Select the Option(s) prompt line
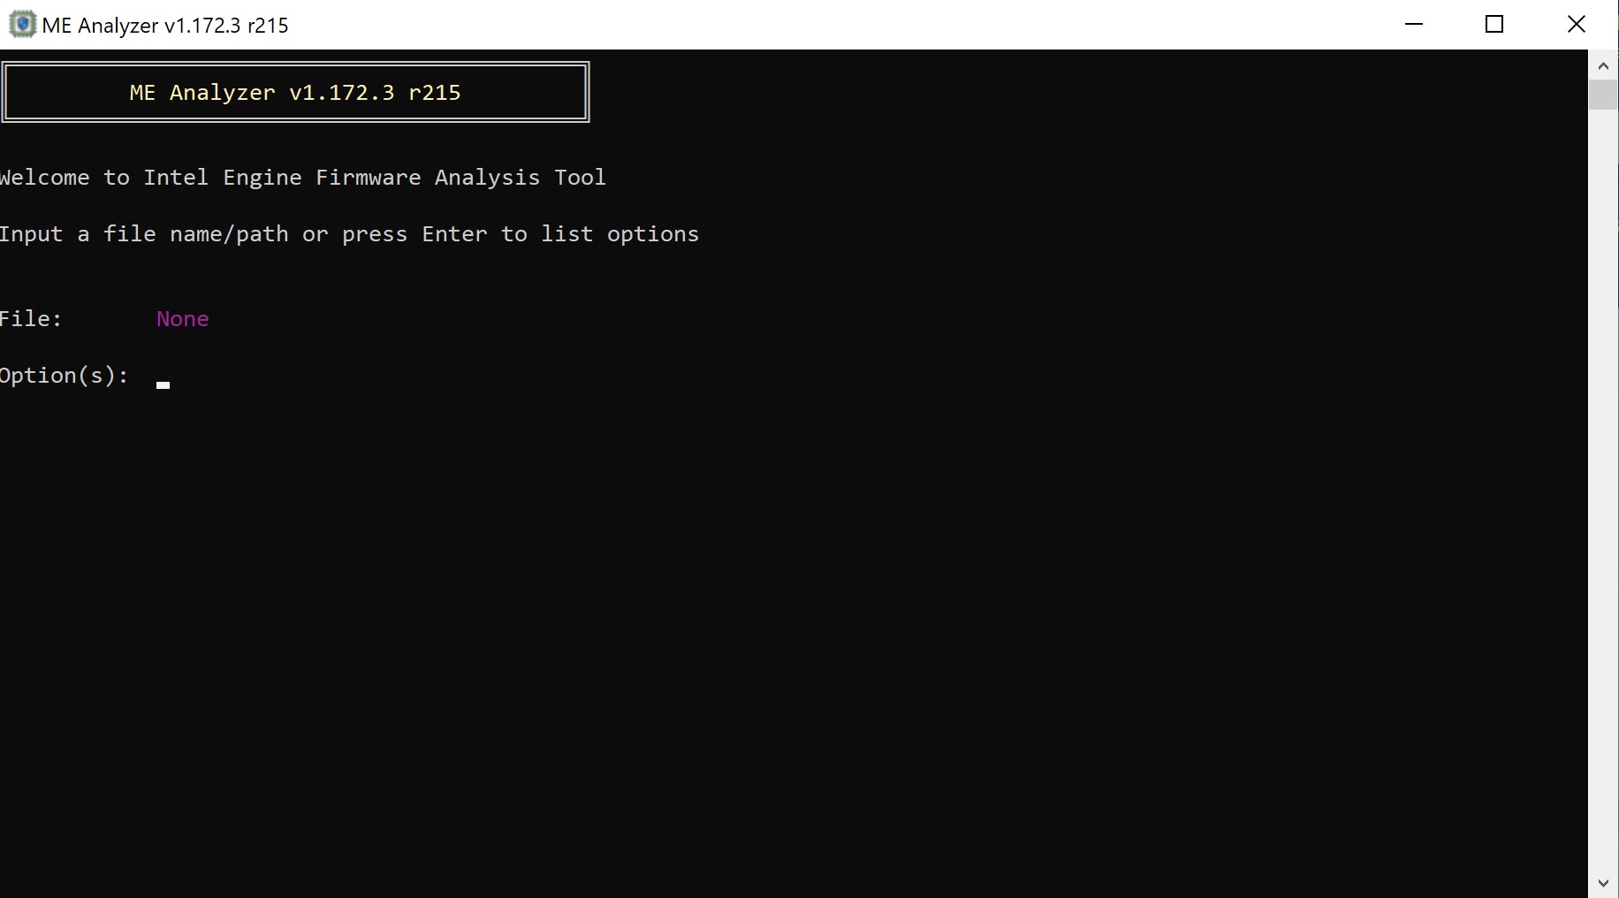 tap(64, 375)
